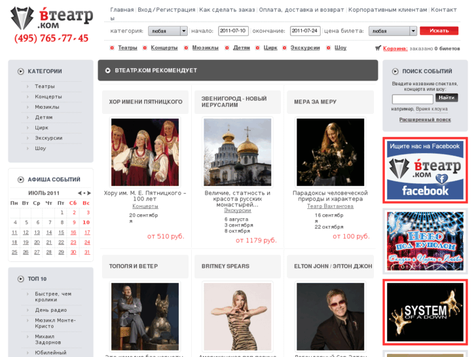Viewport: 476px width, 357px height.
Task: Open Оплата, доставка и возврат page
Action: pyautogui.click(x=301, y=10)
